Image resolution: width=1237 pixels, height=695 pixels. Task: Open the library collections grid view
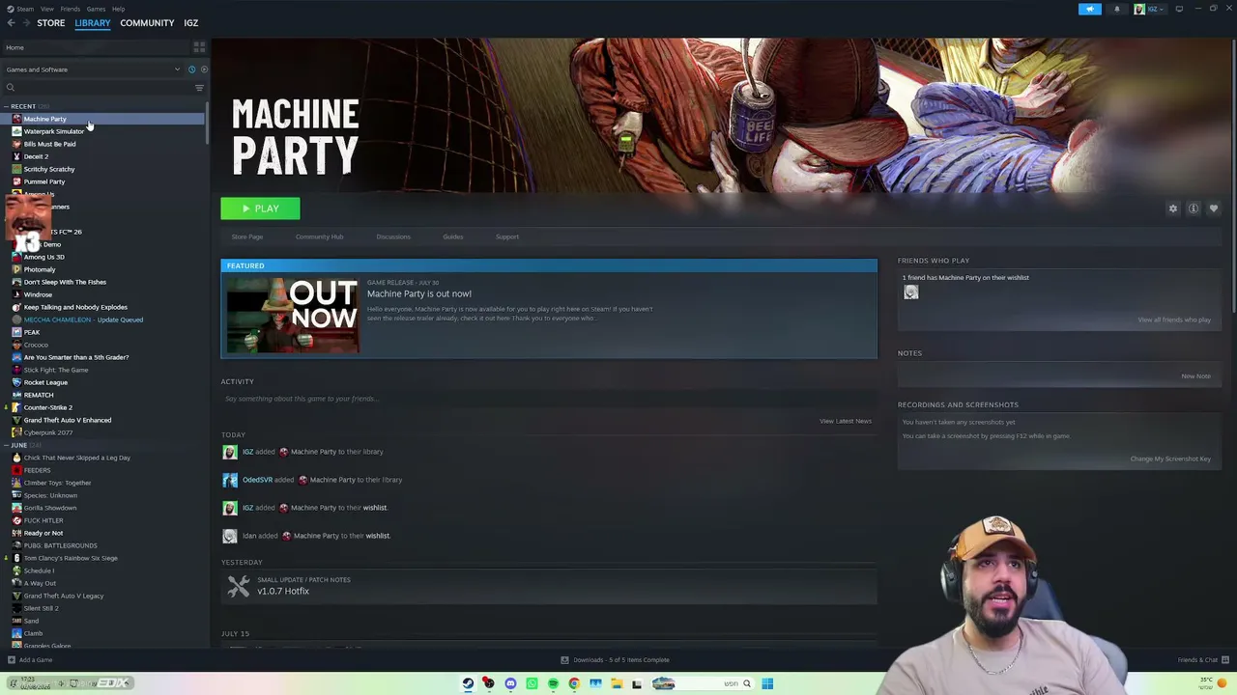point(199,47)
